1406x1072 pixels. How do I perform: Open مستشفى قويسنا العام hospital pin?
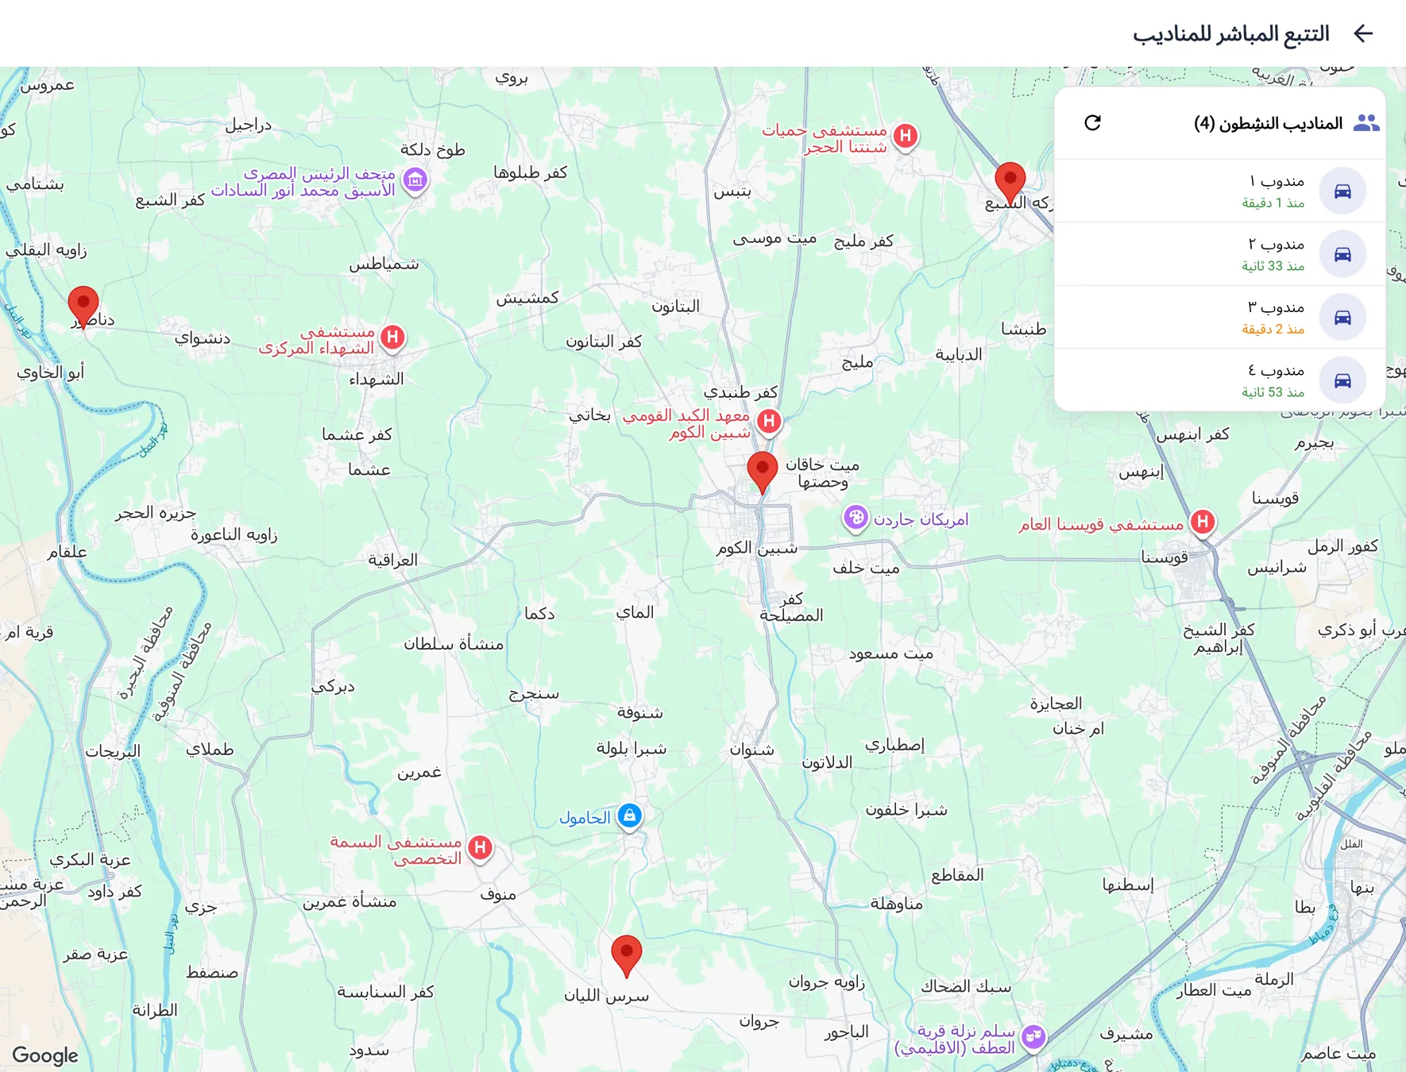click(1203, 523)
